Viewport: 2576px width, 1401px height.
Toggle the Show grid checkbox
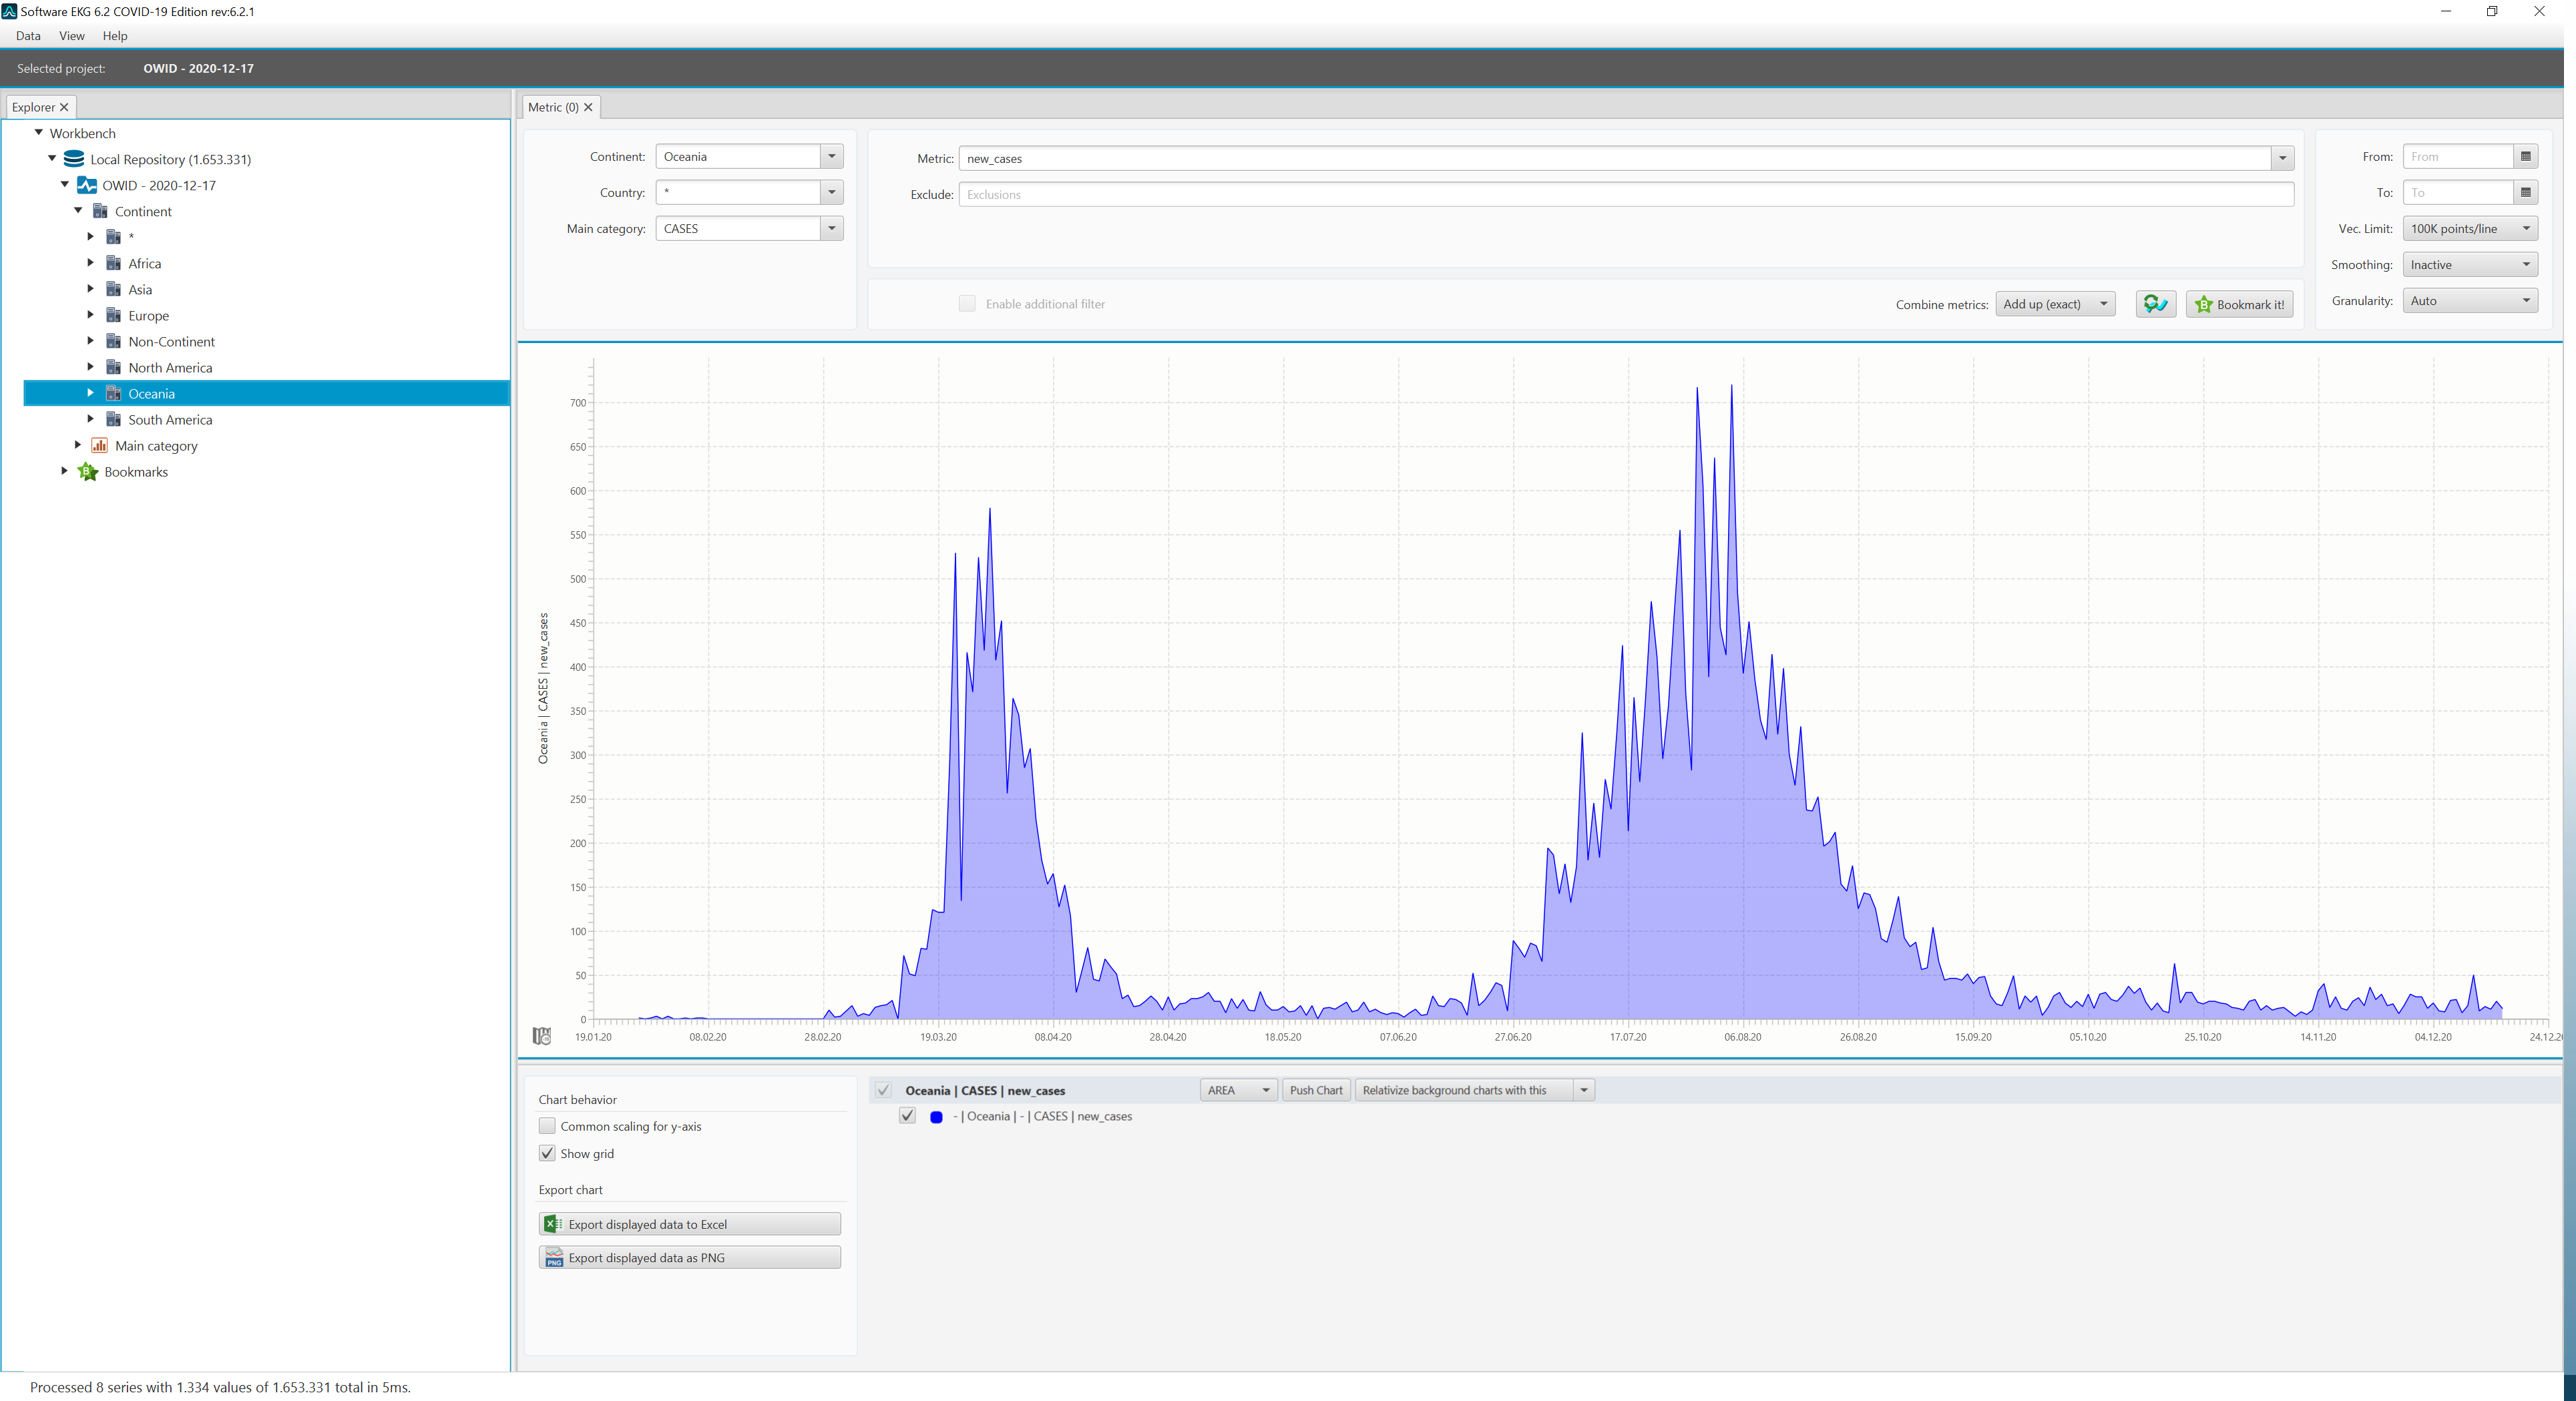click(x=547, y=1153)
